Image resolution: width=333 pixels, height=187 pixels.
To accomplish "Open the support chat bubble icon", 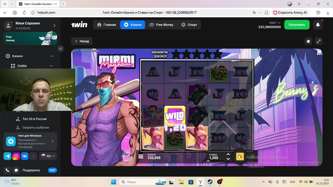I will (16, 170).
